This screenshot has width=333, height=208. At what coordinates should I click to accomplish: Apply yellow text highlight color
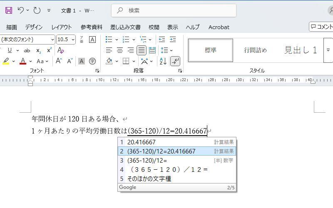point(6,61)
